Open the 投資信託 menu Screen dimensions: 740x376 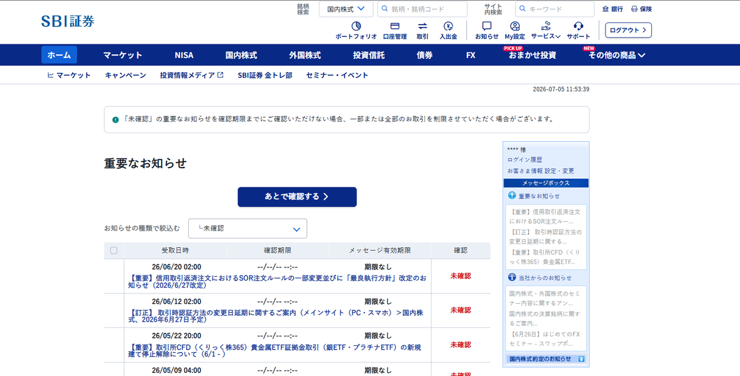coord(369,55)
